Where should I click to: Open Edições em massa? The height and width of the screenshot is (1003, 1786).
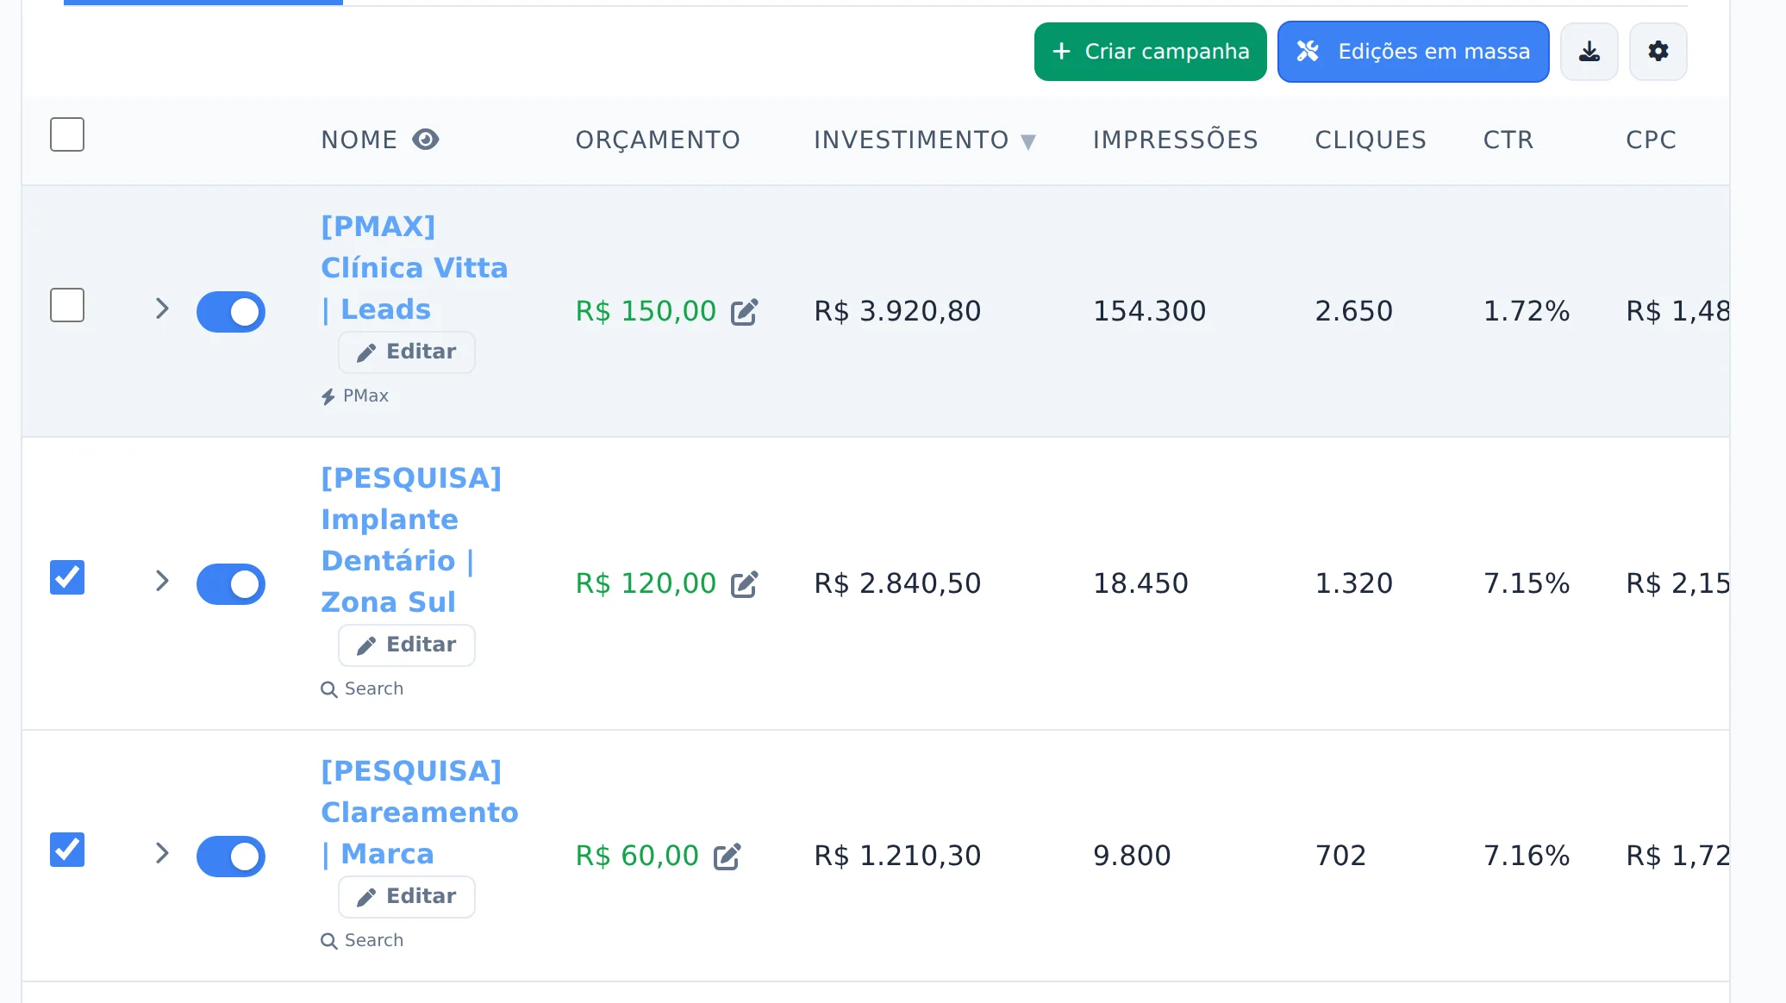(x=1414, y=52)
